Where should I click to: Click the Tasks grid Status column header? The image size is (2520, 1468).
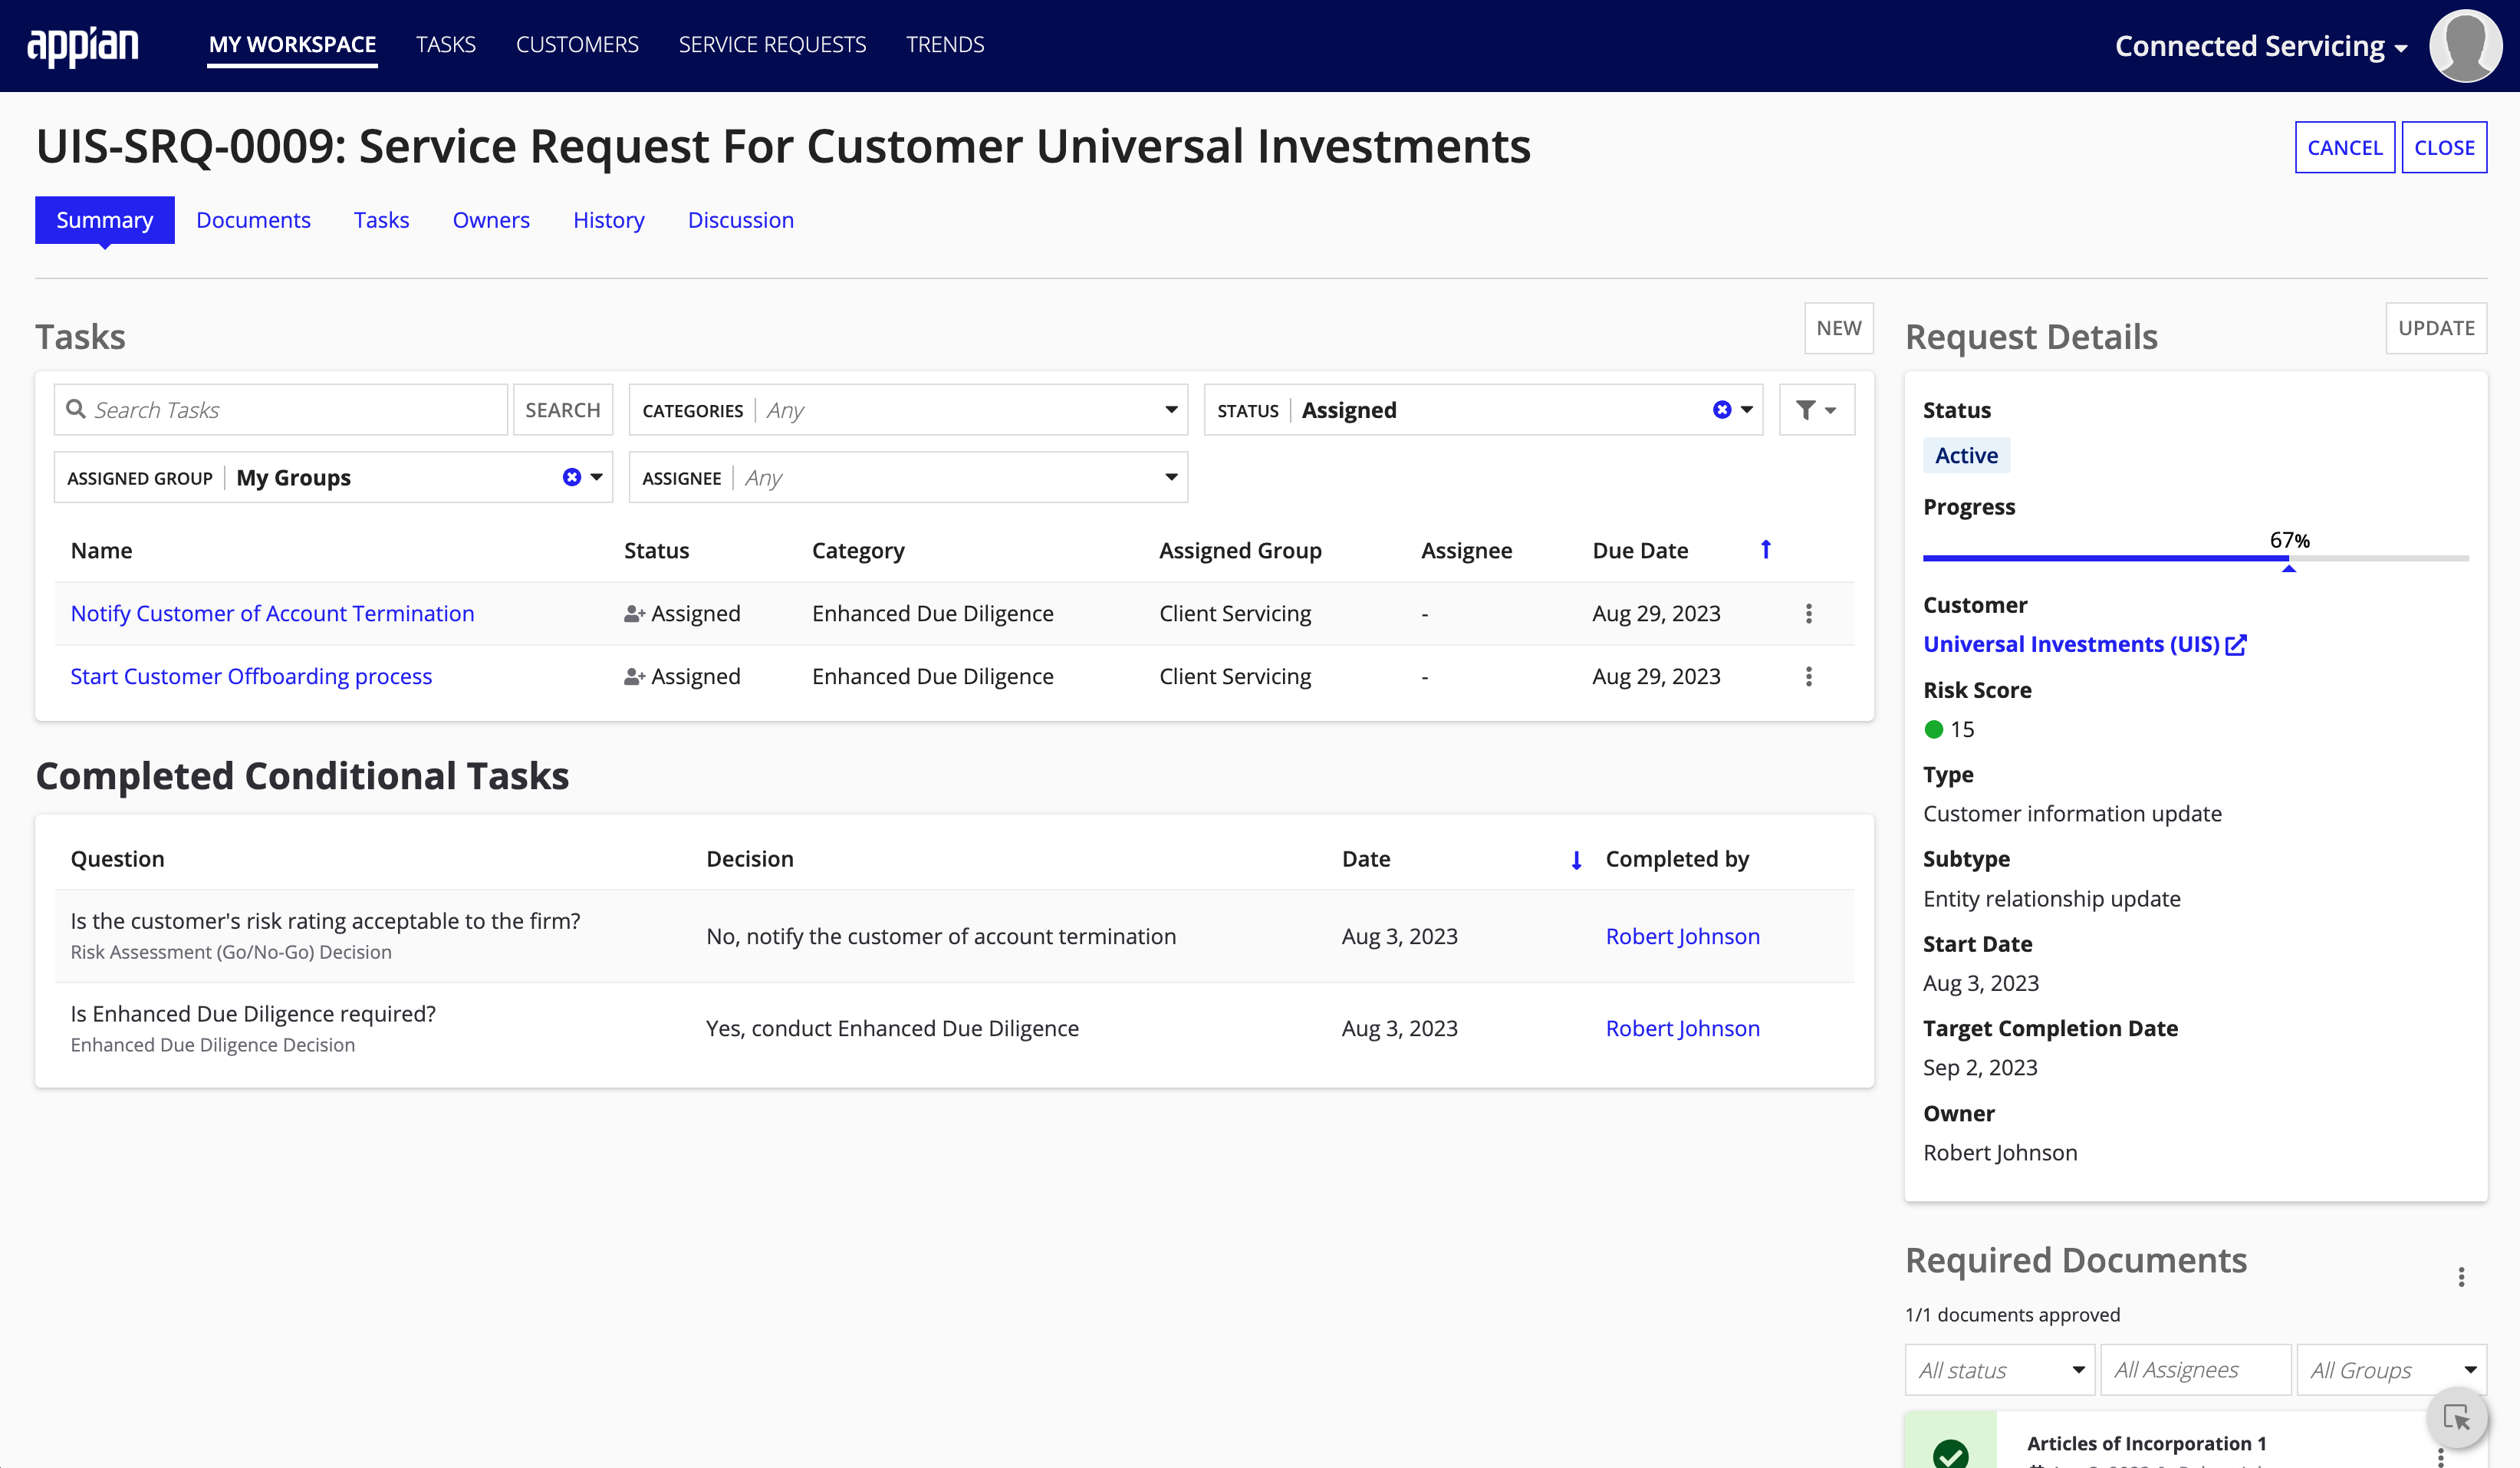pos(656,551)
